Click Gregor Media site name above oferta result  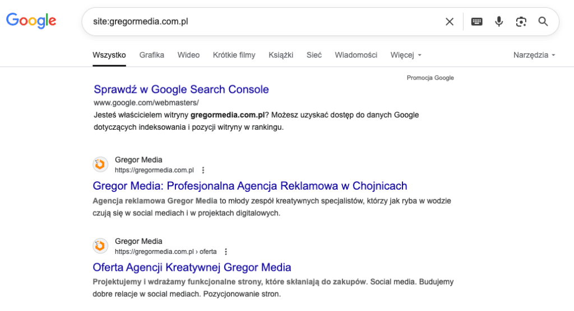(x=138, y=241)
